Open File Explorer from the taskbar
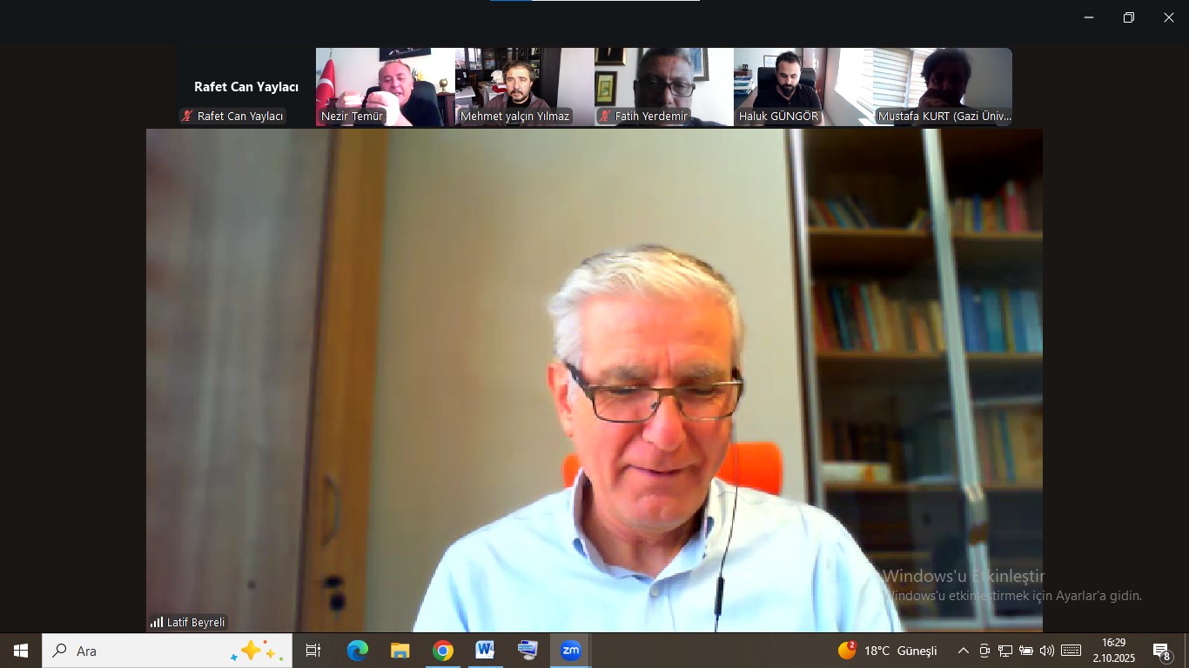 point(400,651)
